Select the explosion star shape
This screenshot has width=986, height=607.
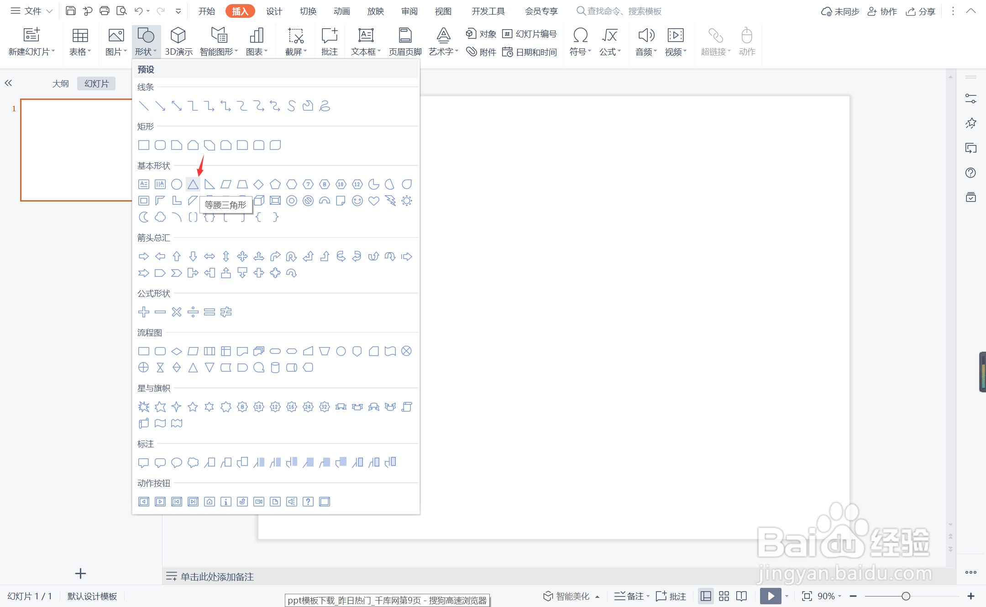144,407
